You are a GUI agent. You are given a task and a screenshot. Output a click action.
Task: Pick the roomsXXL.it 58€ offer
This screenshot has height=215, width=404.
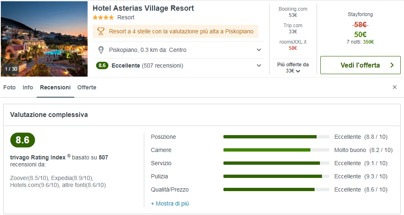click(x=293, y=45)
